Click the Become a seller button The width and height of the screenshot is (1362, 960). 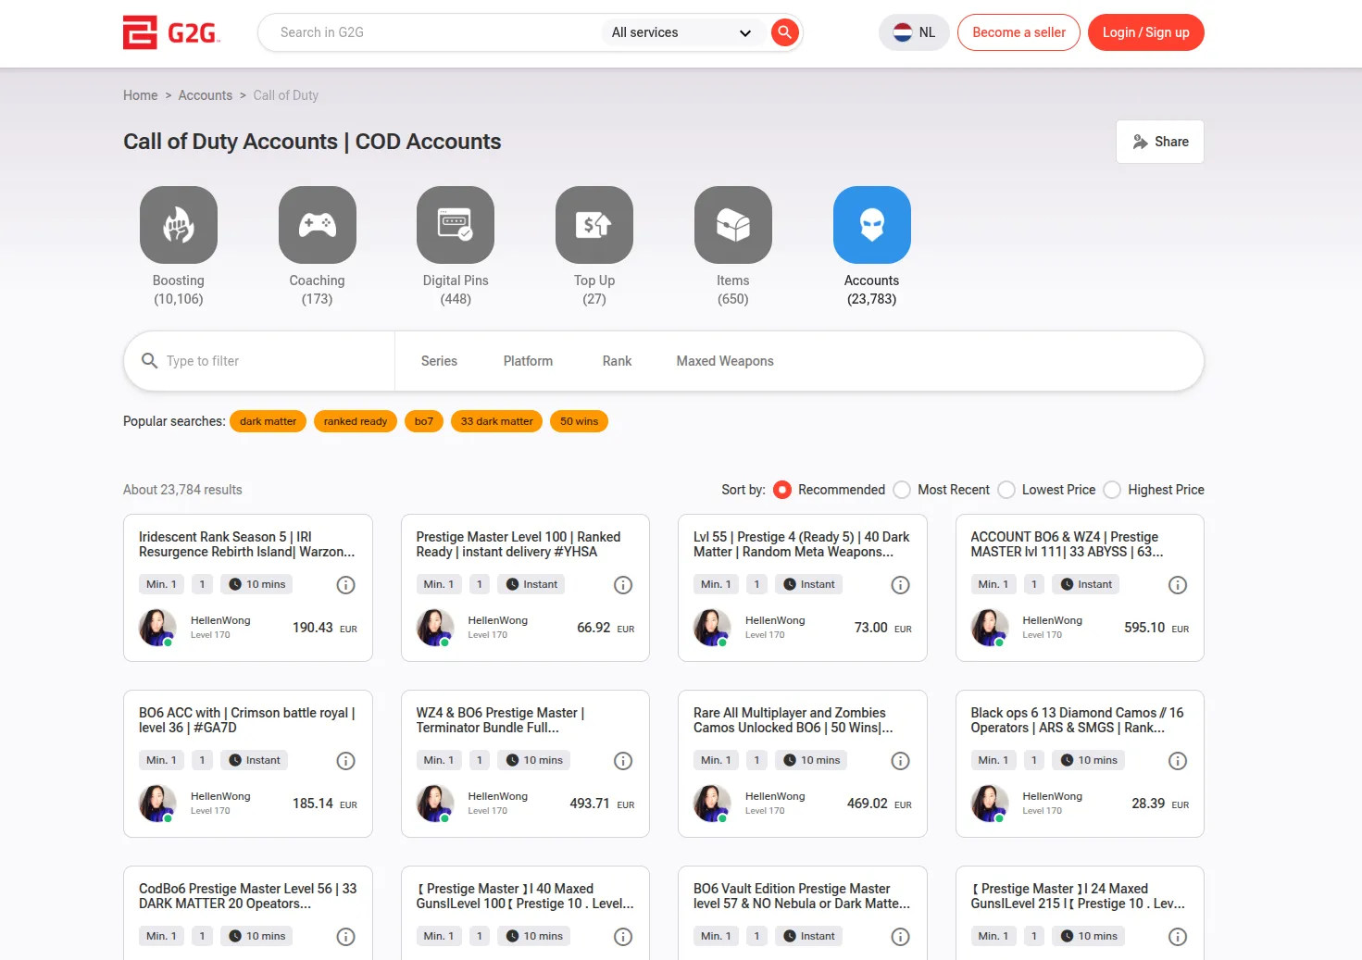click(x=1018, y=32)
